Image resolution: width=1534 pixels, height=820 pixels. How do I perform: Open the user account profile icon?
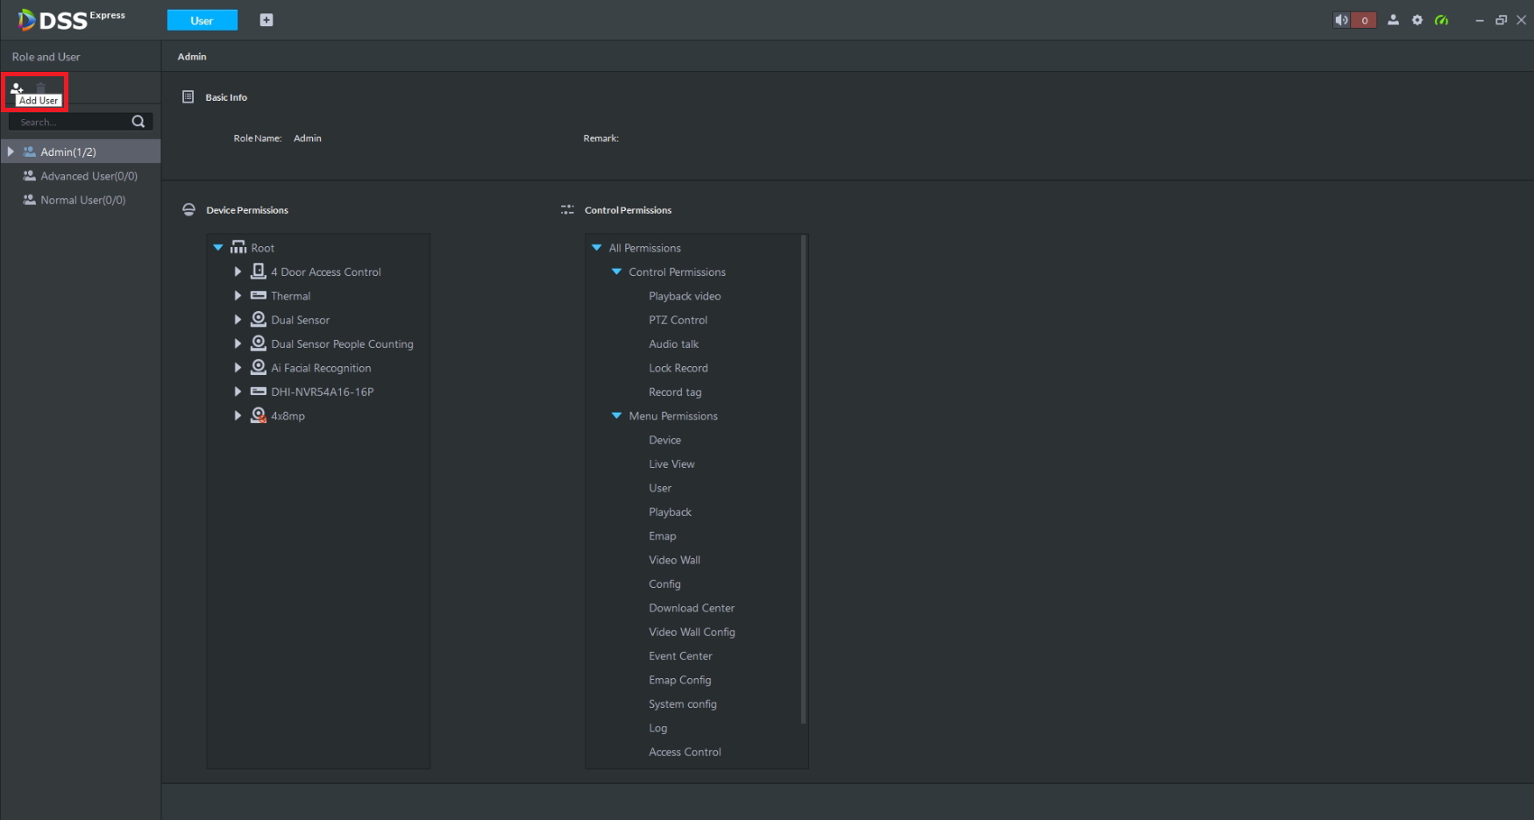point(1393,20)
